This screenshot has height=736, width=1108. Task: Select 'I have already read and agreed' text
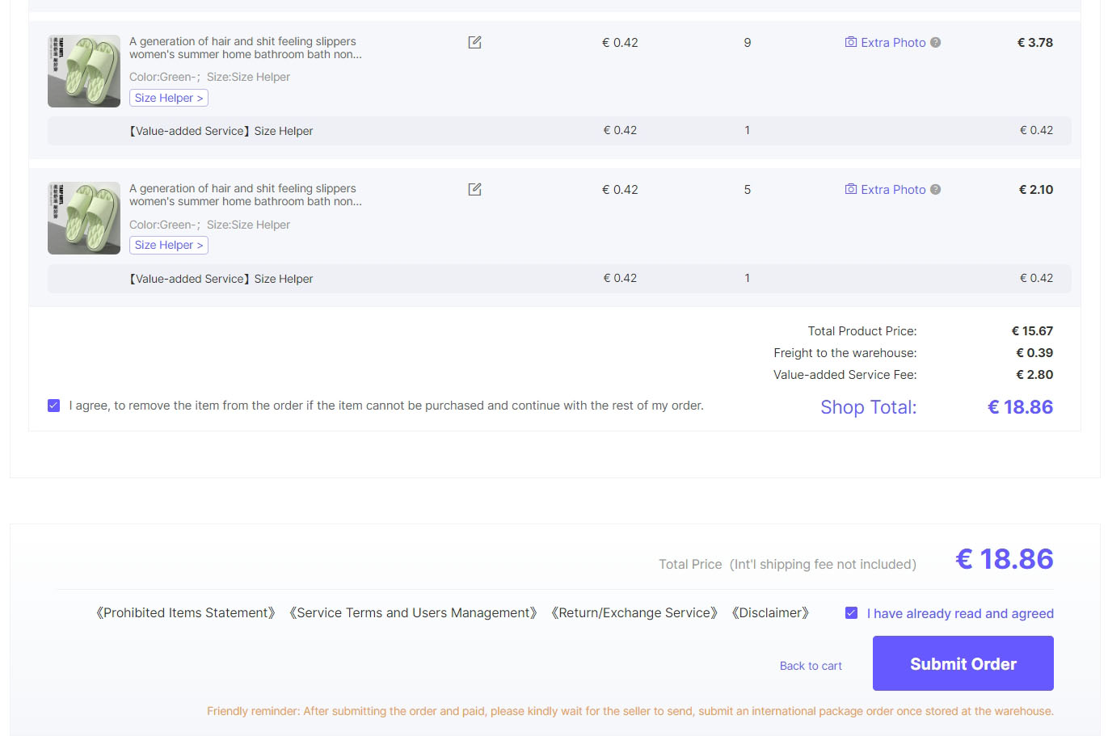[x=960, y=613]
